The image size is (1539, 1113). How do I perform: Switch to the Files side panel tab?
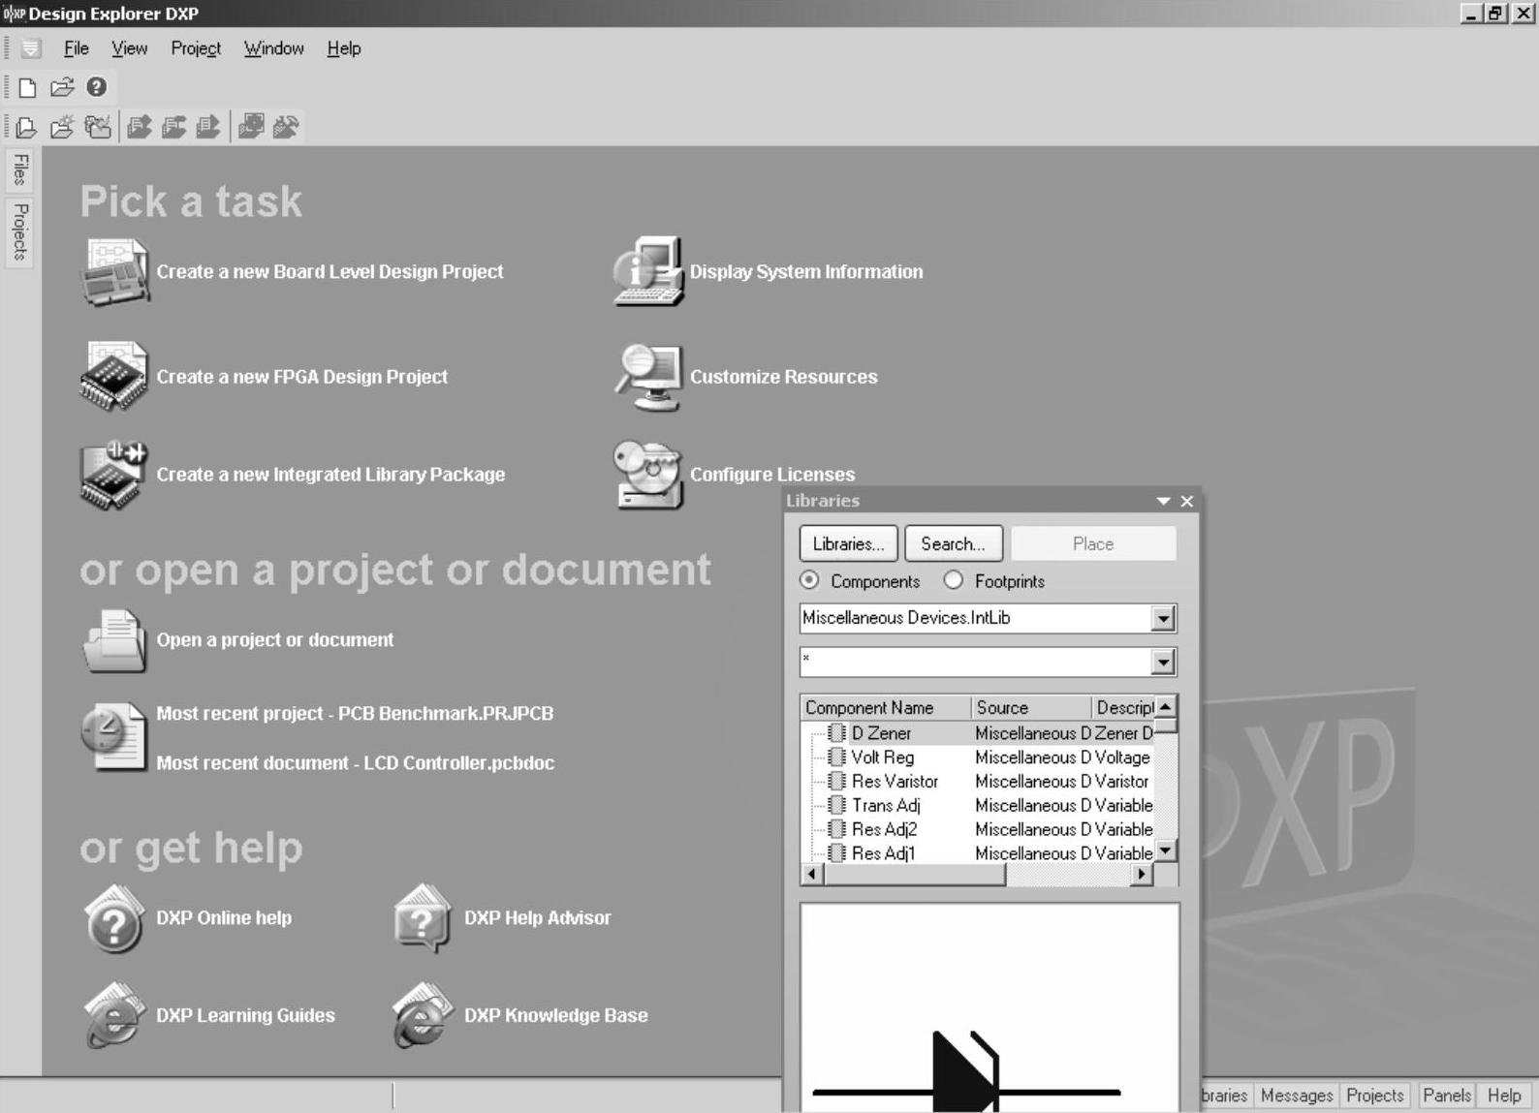click(x=19, y=170)
